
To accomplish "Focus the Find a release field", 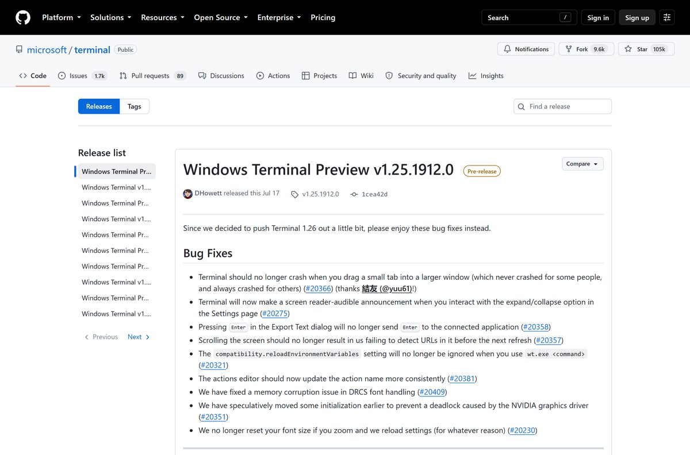I will click(x=562, y=106).
